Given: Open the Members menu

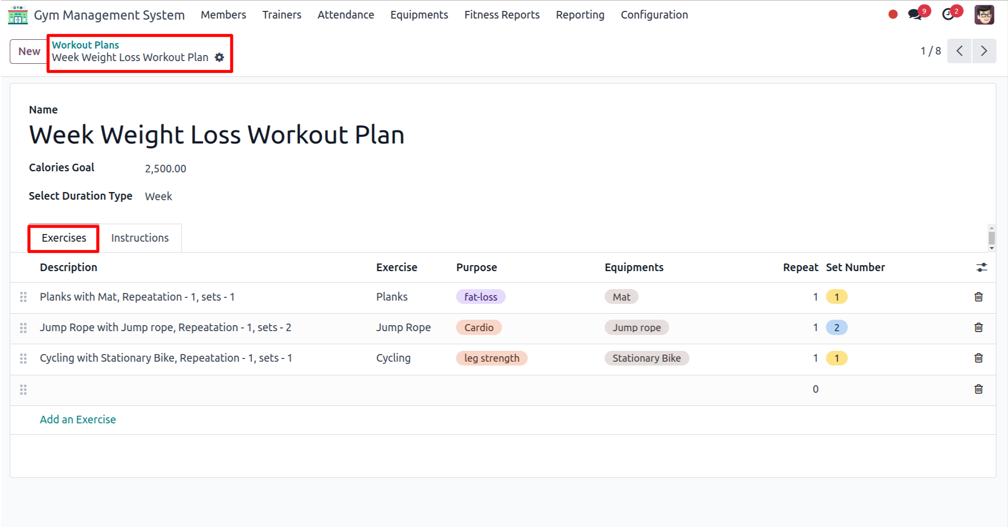Looking at the screenshot, I should 223,15.
